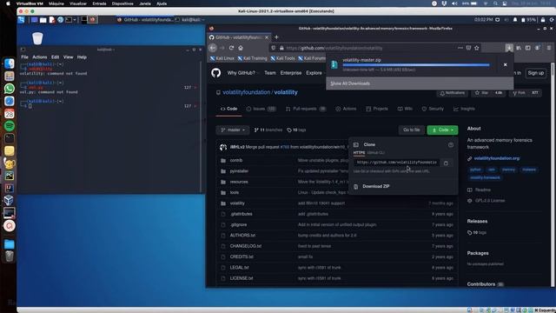Go to Firefox home page

coord(241,48)
